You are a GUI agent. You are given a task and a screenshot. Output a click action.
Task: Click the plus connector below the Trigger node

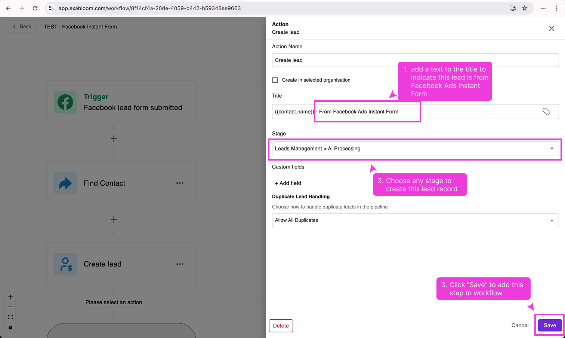(114, 138)
